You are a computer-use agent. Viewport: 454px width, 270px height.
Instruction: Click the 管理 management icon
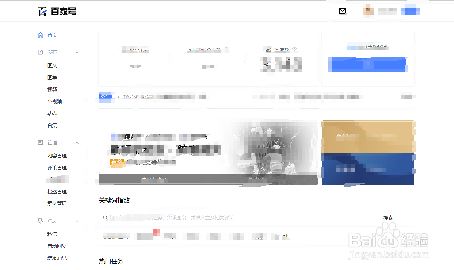pos(40,142)
